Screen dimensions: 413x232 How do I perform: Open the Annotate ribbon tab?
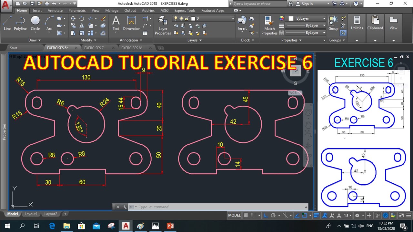(x=55, y=10)
